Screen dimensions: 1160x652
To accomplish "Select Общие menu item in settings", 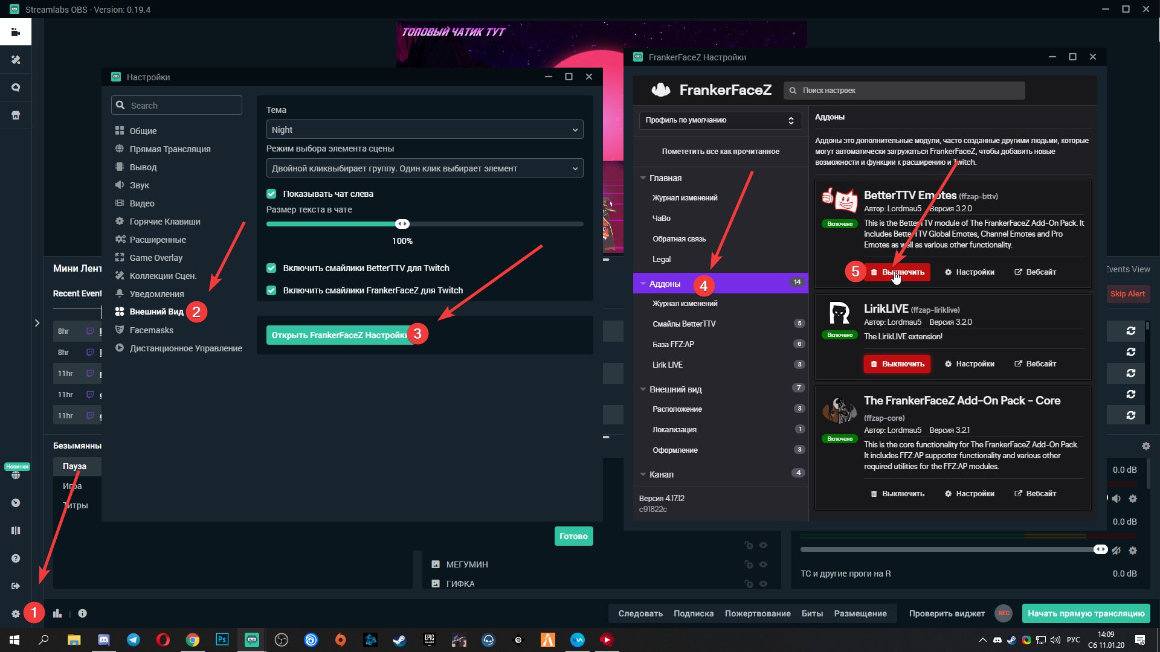I will [x=142, y=130].
